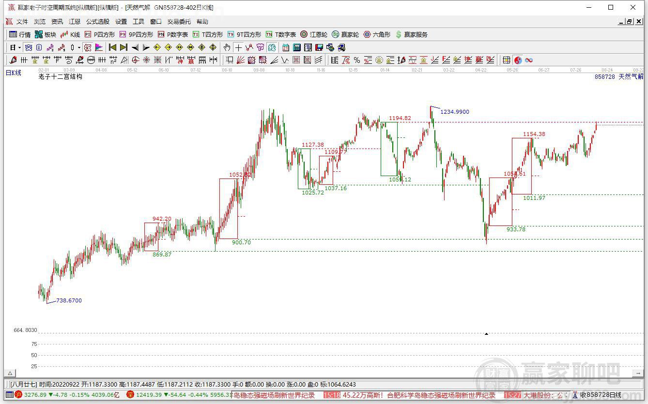
Task: Select the 赢 character drawing tool
Action: 191,60
